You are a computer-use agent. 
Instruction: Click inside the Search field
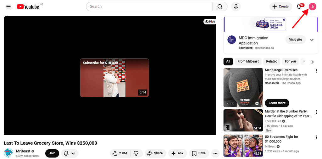point(149,7)
